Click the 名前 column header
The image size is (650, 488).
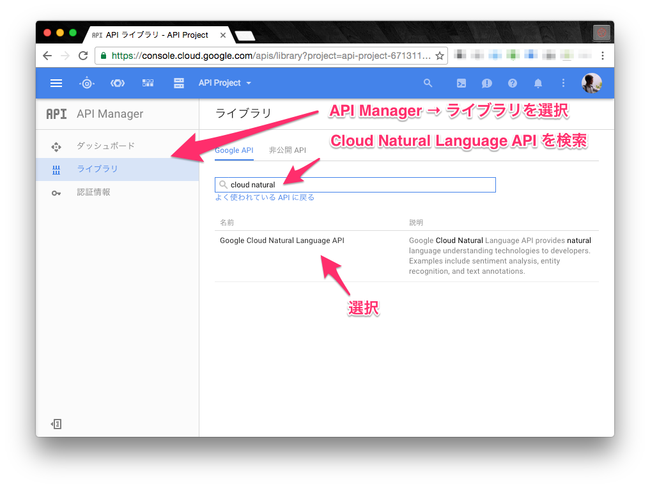click(227, 223)
